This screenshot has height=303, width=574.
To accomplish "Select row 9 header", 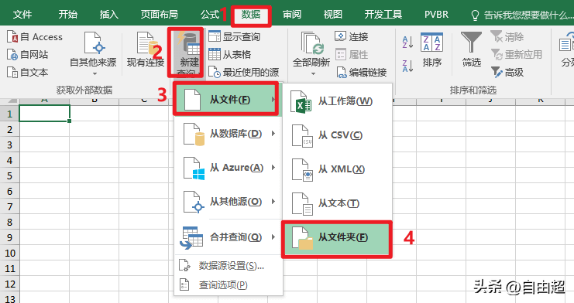I will (x=9, y=237).
